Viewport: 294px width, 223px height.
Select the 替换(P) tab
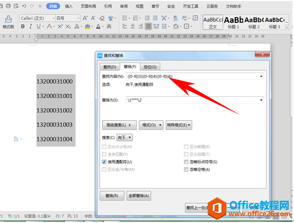[130, 67]
